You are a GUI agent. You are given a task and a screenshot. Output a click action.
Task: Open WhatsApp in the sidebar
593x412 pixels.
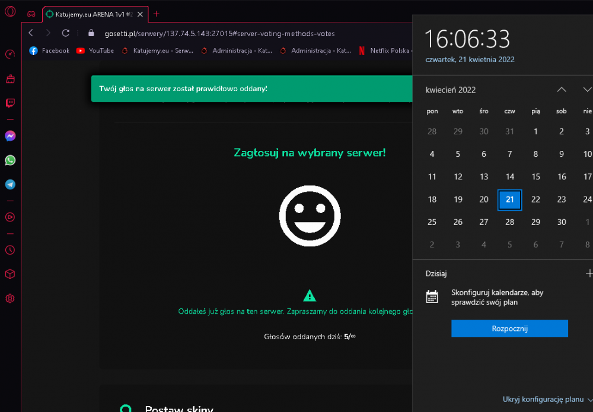(10, 160)
